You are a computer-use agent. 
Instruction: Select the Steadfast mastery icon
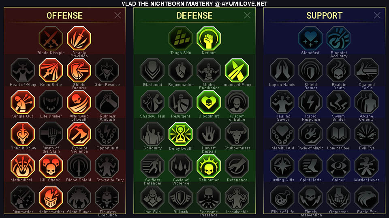click(310, 38)
